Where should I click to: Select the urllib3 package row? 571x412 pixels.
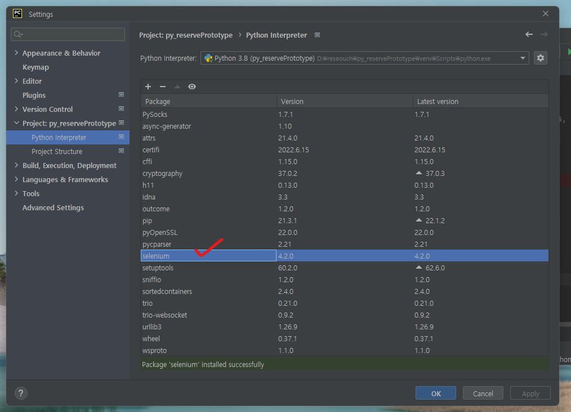(345, 327)
